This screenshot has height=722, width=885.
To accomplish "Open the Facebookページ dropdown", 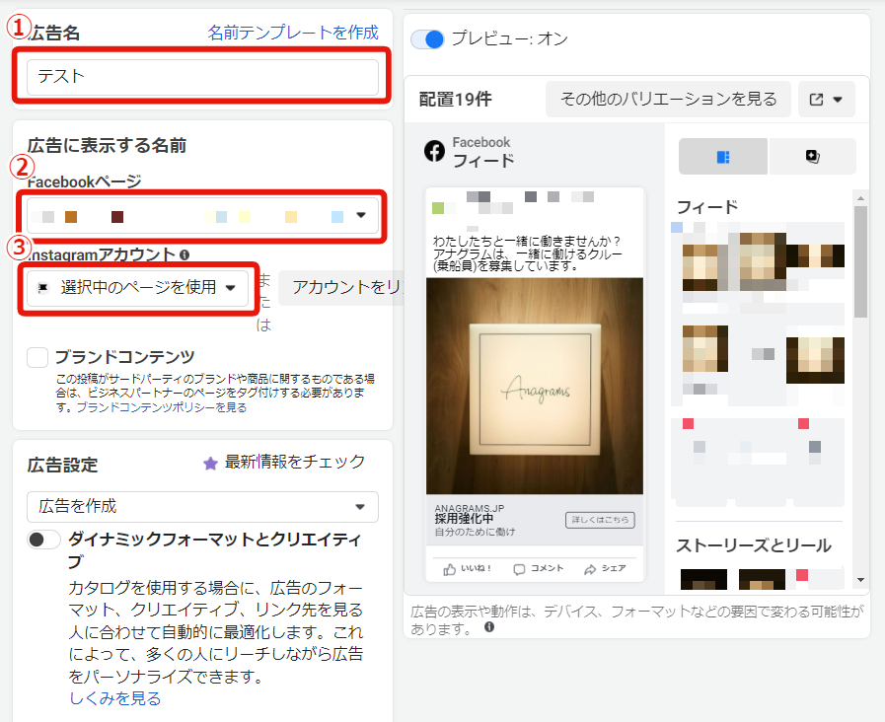I will point(361,215).
